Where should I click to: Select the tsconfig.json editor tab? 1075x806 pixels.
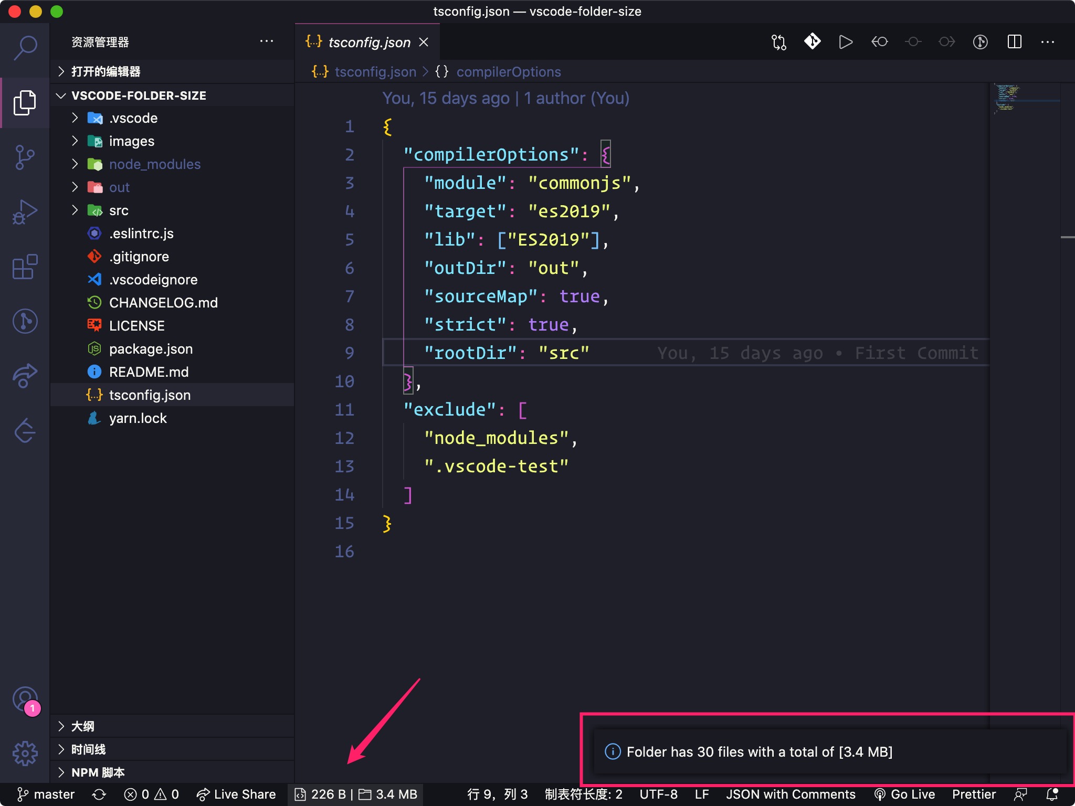click(x=368, y=42)
